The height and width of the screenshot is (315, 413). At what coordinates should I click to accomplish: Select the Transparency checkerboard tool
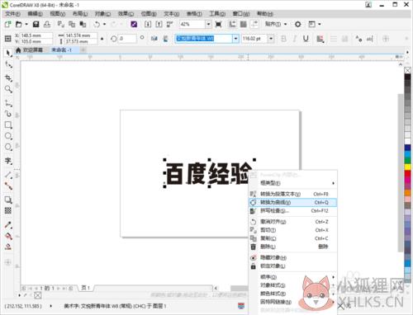click(x=8, y=210)
